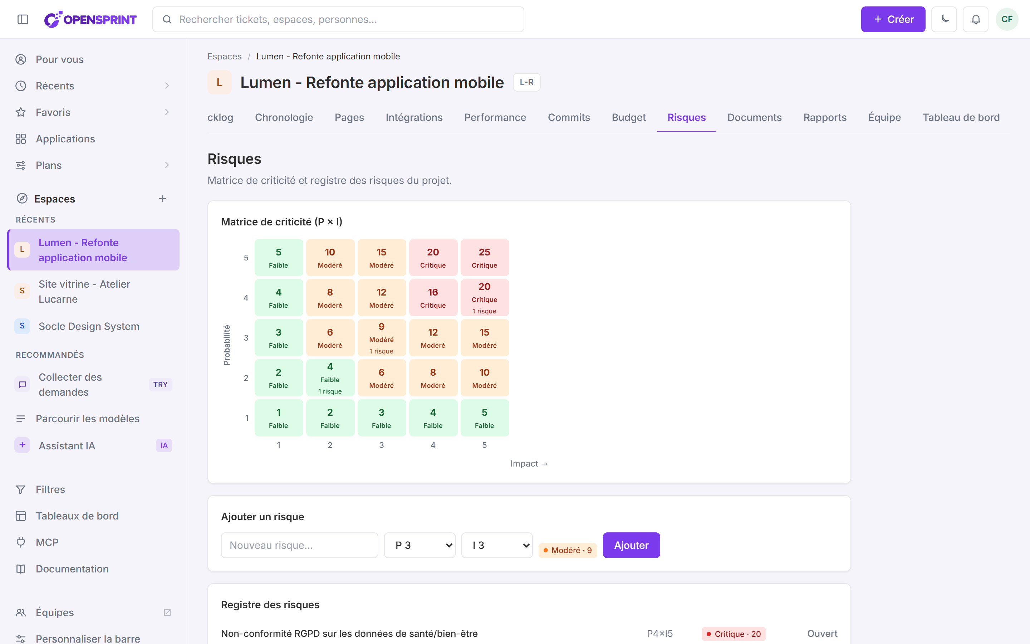This screenshot has height=644, width=1030.
Task: Open Collecter des demandes
Action: click(93, 384)
